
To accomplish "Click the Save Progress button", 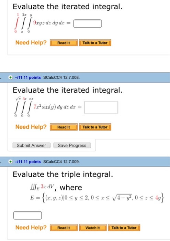I will click(x=72, y=145).
